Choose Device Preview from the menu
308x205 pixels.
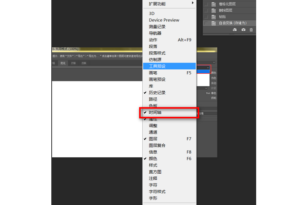(169, 20)
